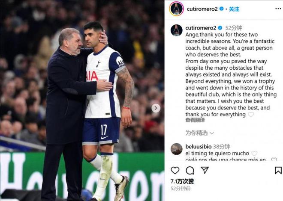View the 7.1万次赞 likes list
This screenshot has width=283, height=201.
(182, 181)
